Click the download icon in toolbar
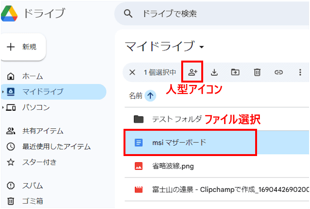The image size is (310, 209). pyautogui.click(x=214, y=72)
